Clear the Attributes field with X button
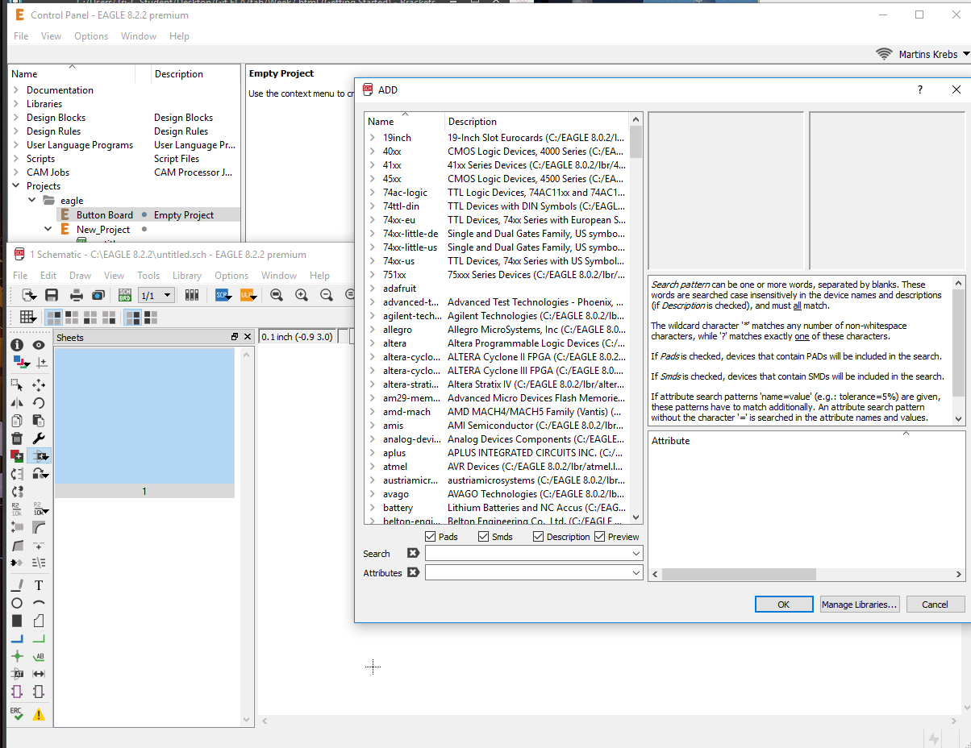 413,572
